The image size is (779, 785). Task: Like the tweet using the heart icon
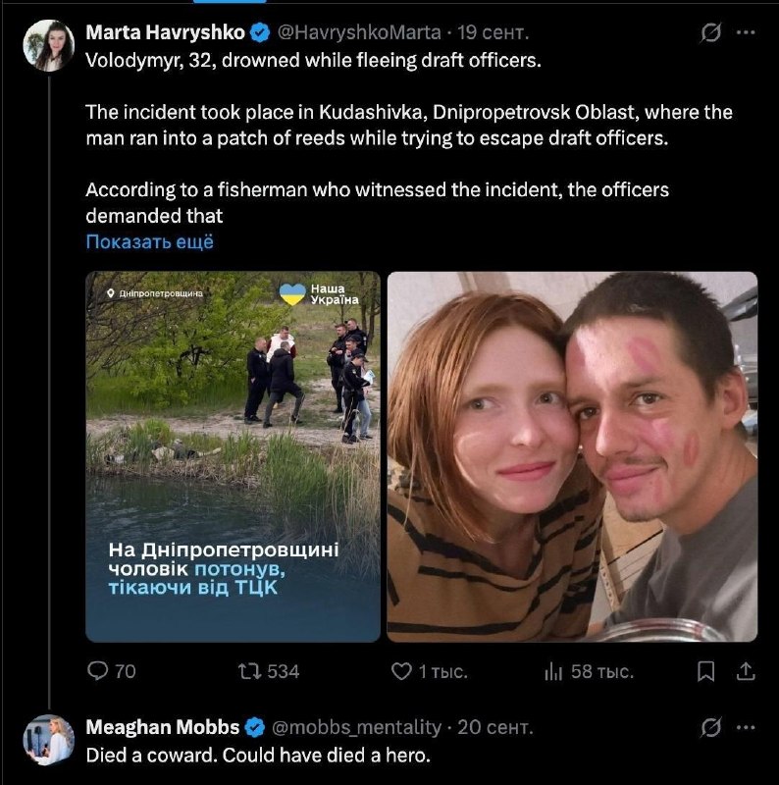[x=401, y=671]
